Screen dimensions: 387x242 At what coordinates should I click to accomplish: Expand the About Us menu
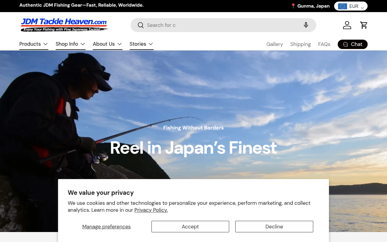tap(107, 44)
